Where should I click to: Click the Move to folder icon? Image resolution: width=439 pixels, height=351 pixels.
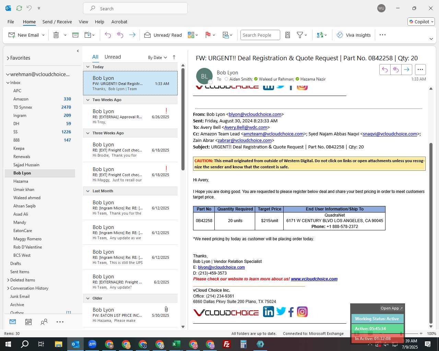(x=88, y=35)
